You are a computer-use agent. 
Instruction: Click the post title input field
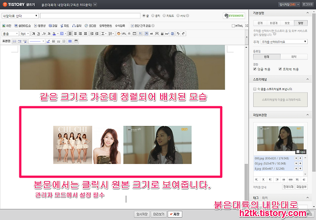(90, 16)
